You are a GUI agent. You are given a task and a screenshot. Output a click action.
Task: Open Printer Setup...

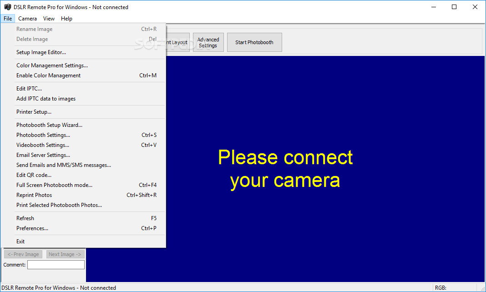[x=83, y=112]
